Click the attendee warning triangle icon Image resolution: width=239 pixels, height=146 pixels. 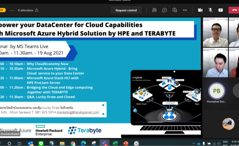pos(37,10)
